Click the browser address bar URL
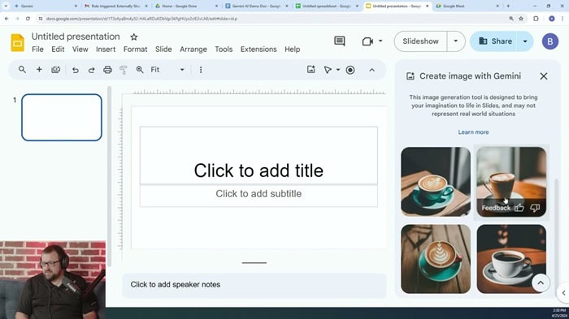The image size is (569, 319). click(x=141, y=19)
